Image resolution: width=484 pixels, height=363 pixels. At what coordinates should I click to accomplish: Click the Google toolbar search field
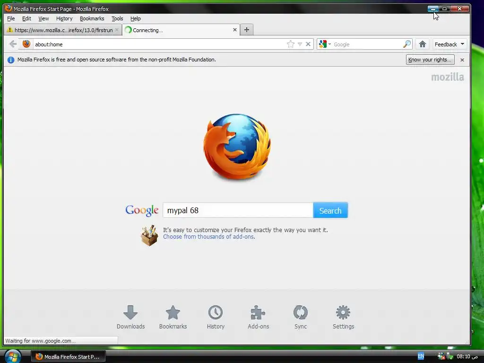(x=367, y=44)
